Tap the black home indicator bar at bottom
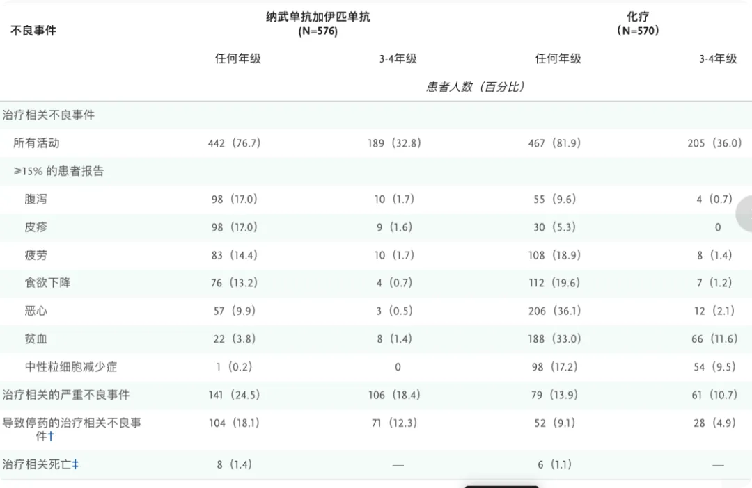The width and height of the screenshot is (752, 488). 501,486
